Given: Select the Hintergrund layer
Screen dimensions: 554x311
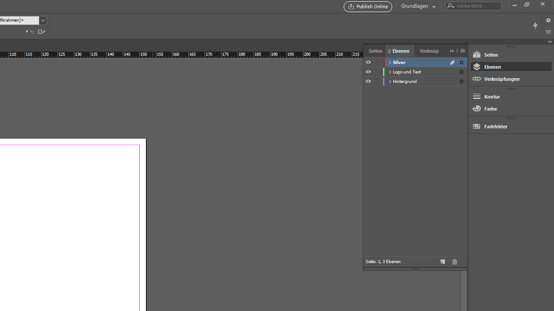Looking at the screenshot, I should (405, 82).
